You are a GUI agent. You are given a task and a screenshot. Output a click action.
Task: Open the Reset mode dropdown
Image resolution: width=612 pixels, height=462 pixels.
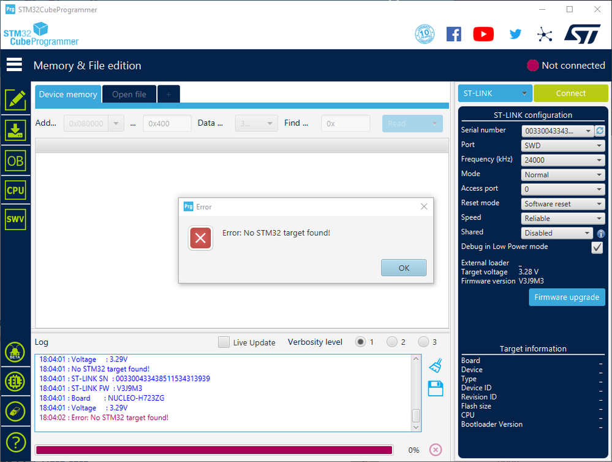click(563, 204)
